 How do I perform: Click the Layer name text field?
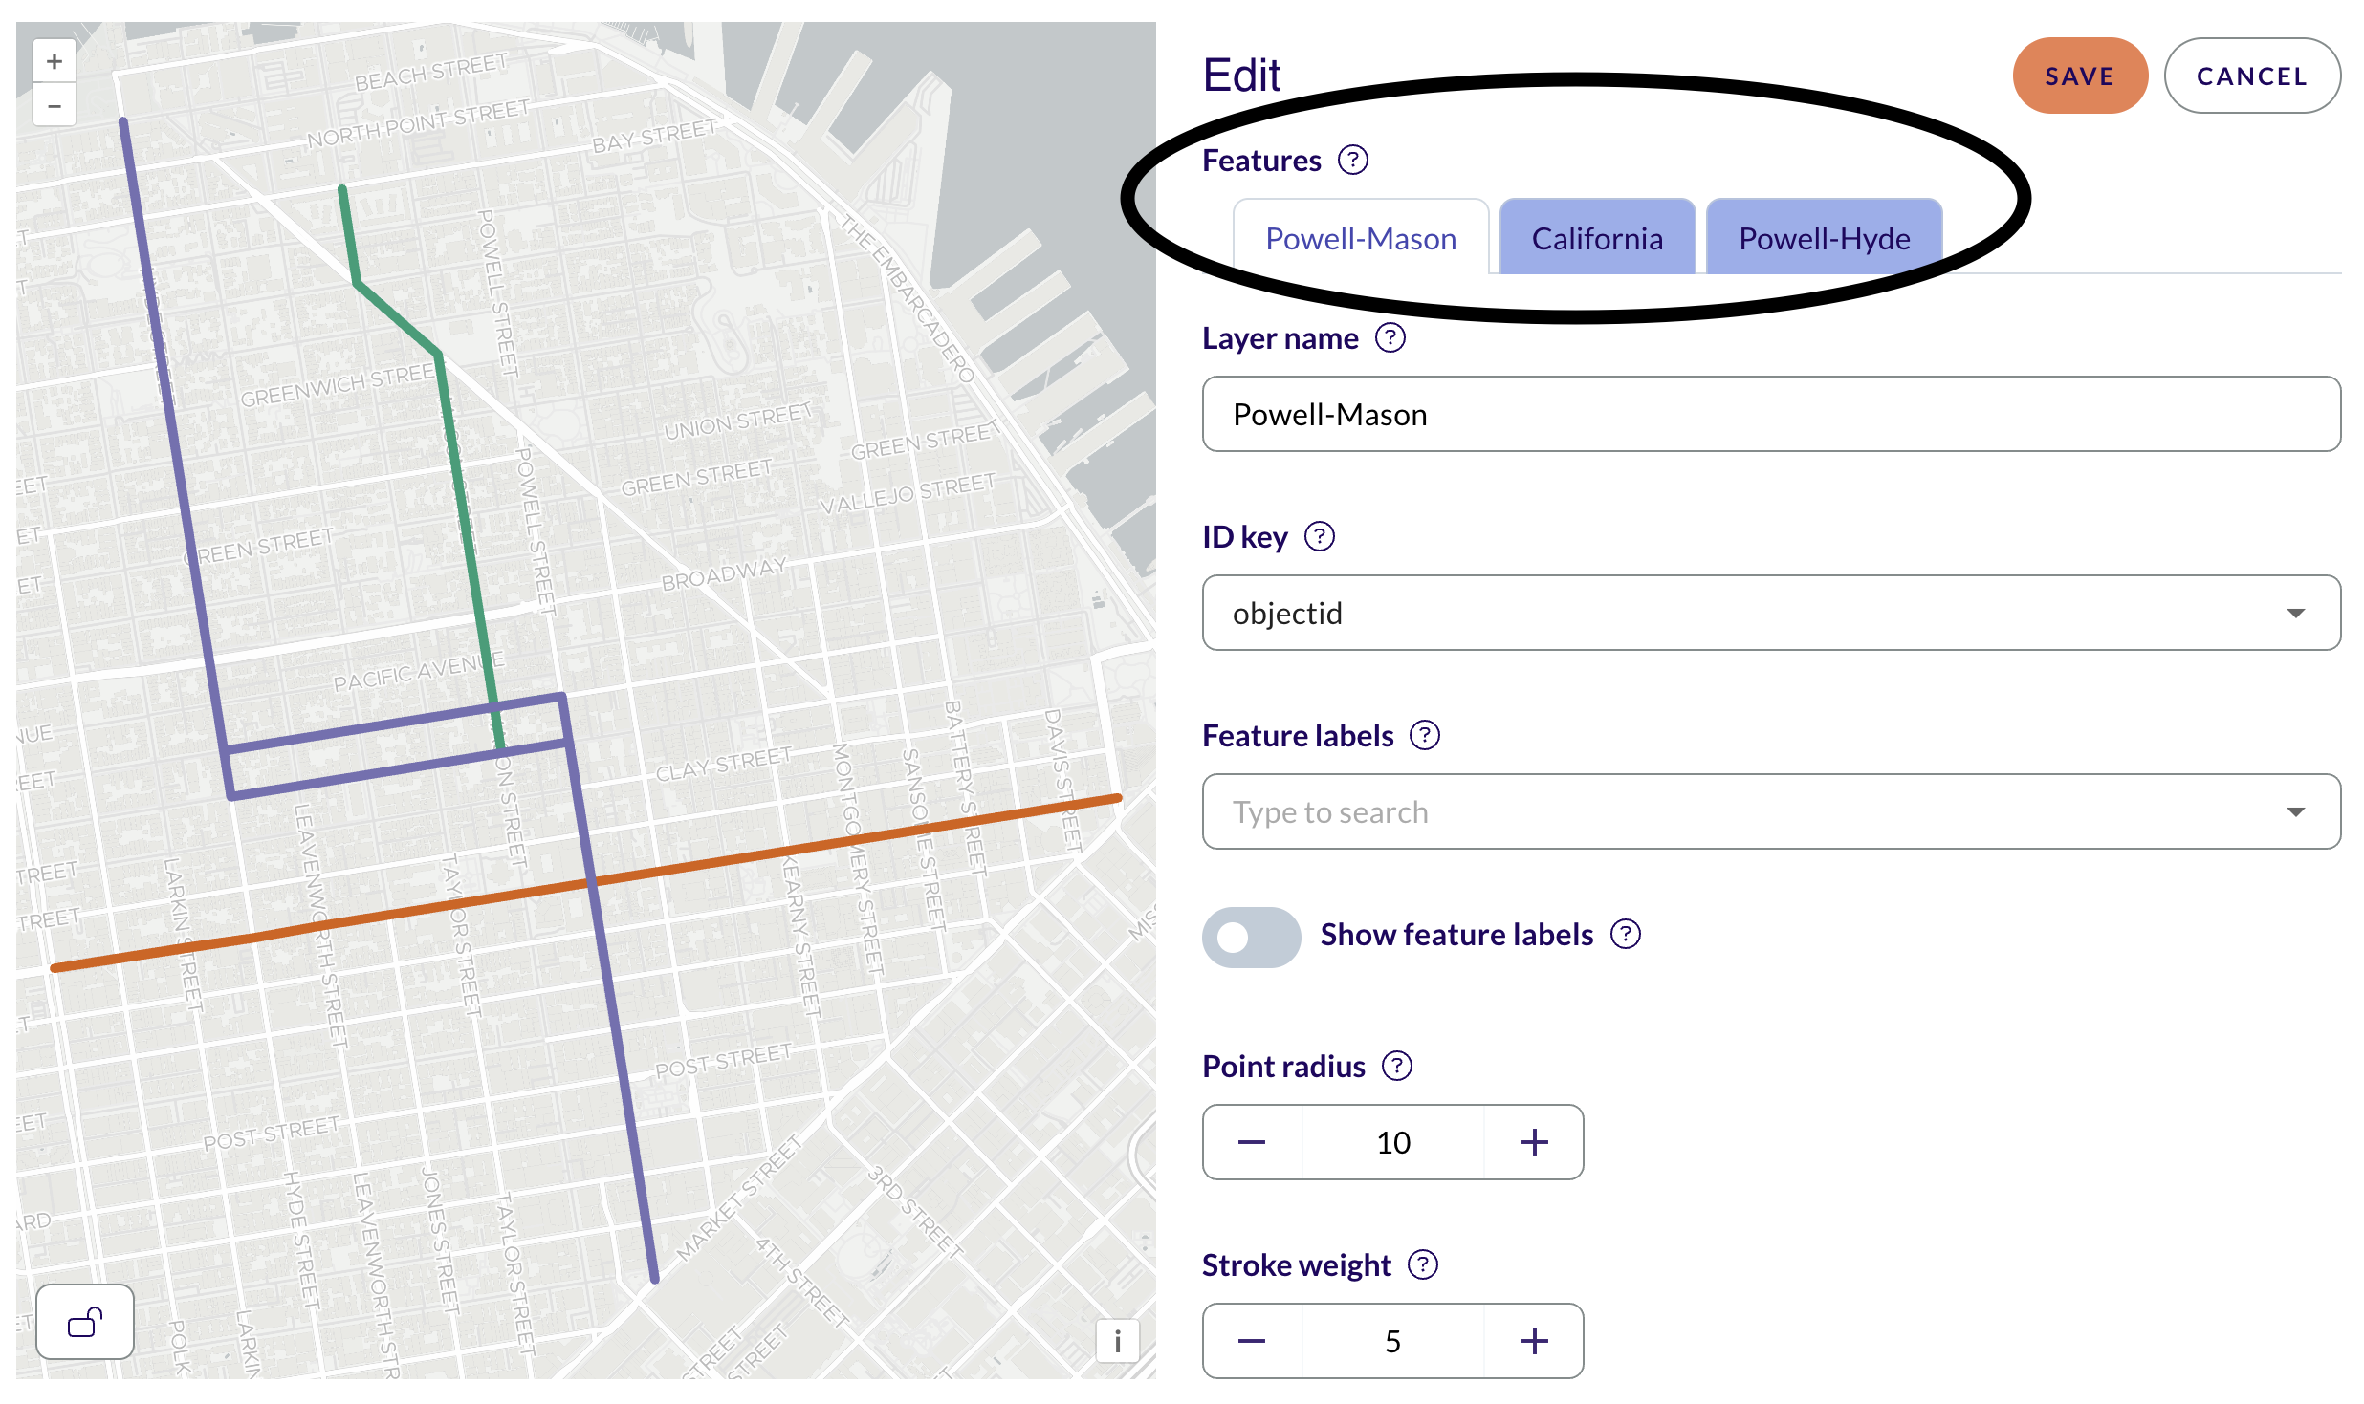[1771, 414]
